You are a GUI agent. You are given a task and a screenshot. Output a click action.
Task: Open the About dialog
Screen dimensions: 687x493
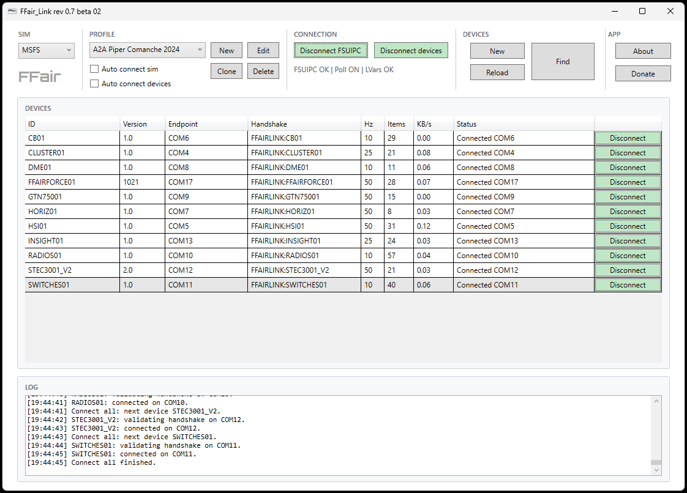[643, 51]
